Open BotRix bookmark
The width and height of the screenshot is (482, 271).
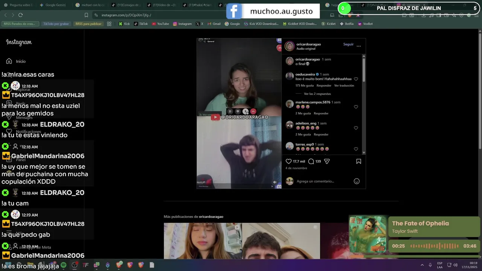347,24
